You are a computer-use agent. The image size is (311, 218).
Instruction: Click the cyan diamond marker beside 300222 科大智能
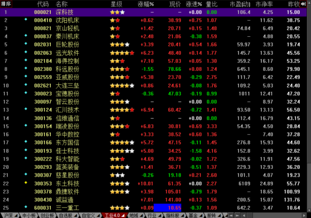click(x=26, y=158)
